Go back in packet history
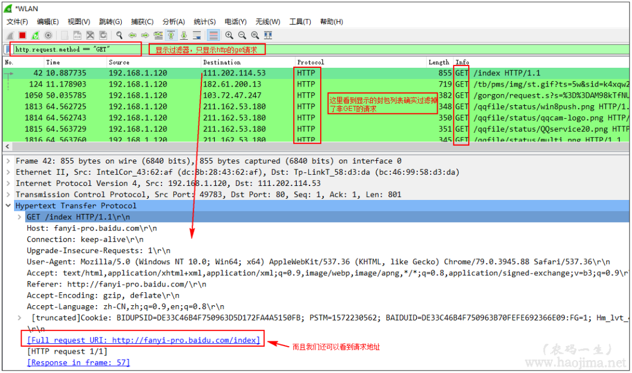 (x=132, y=35)
